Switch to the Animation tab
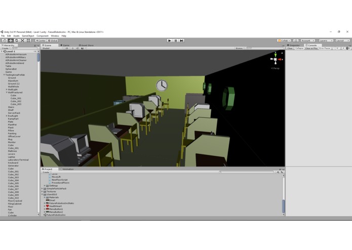The height and width of the screenshot is (250, 352). 67,169
